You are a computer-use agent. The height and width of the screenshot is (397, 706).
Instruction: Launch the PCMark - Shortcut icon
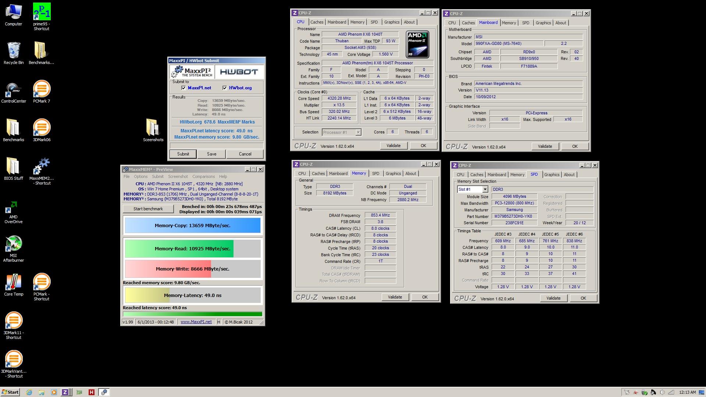tap(42, 287)
